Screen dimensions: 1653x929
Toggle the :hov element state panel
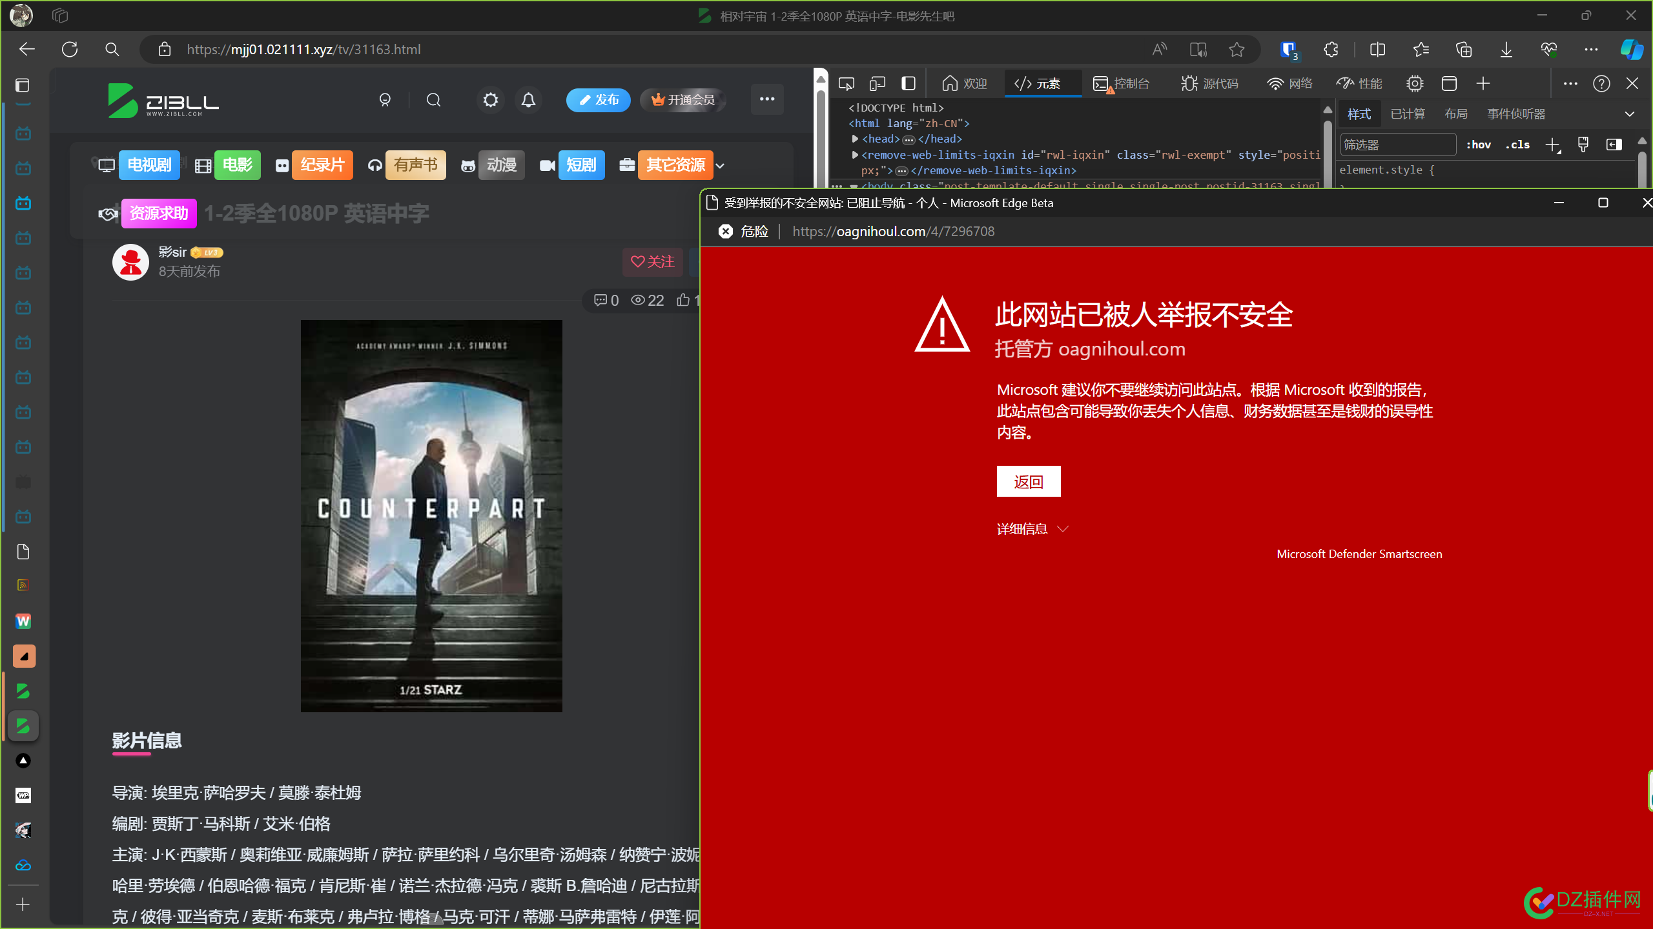[x=1479, y=145]
